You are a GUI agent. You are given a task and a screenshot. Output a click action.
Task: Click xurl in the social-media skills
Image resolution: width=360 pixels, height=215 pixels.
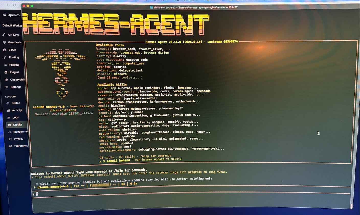pyautogui.click(x=128, y=147)
